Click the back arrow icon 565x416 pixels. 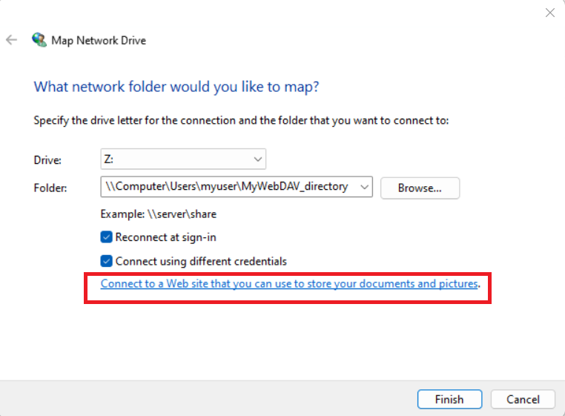pos(12,40)
